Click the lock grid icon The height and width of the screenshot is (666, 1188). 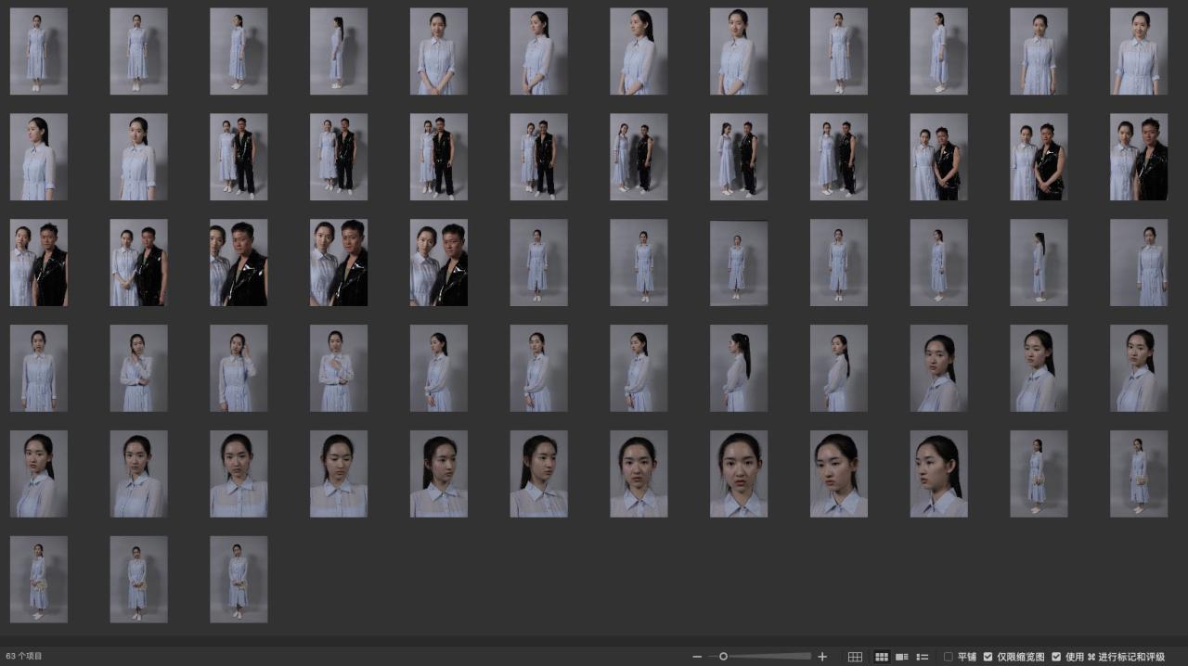[x=855, y=657]
